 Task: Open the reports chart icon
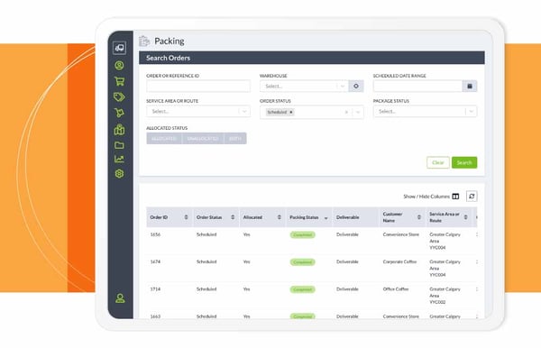pos(119,159)
